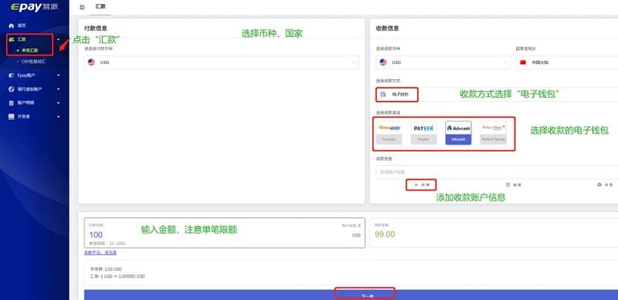This screenshot has height=300, width=618.
Task: Click the pencil edit icon below account field
Action: (x=508, y=184)
